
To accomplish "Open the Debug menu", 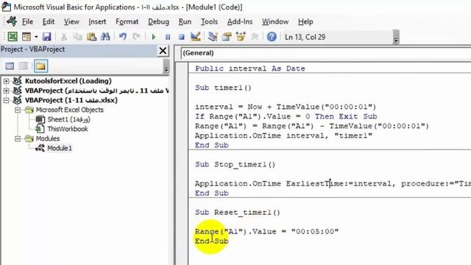I will point(159,21).
